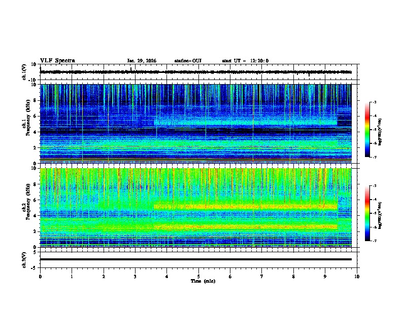Click the "-7" label on ch.1 color scale

[374, 157]
